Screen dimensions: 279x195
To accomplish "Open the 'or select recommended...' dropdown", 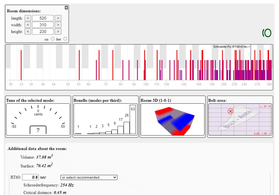I will (x=89, y=177).
